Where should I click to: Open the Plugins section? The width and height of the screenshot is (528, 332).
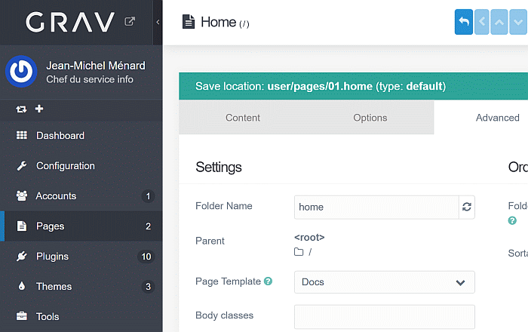[x=52, y=257]
